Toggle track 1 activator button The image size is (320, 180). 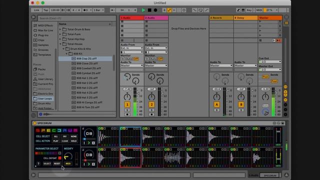[x=127, y=104]
